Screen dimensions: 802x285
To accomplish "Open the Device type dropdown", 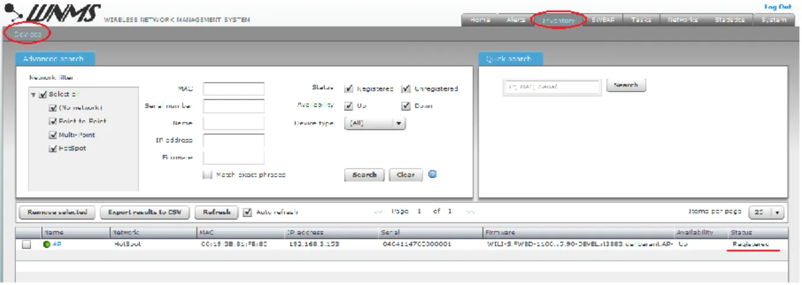I will 375,123.
